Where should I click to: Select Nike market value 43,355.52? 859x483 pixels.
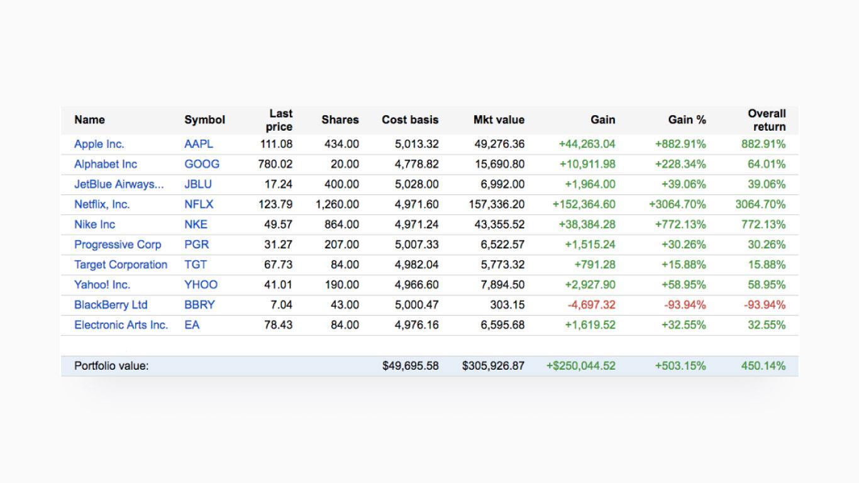pyautogui.click(x=499, y=225)
